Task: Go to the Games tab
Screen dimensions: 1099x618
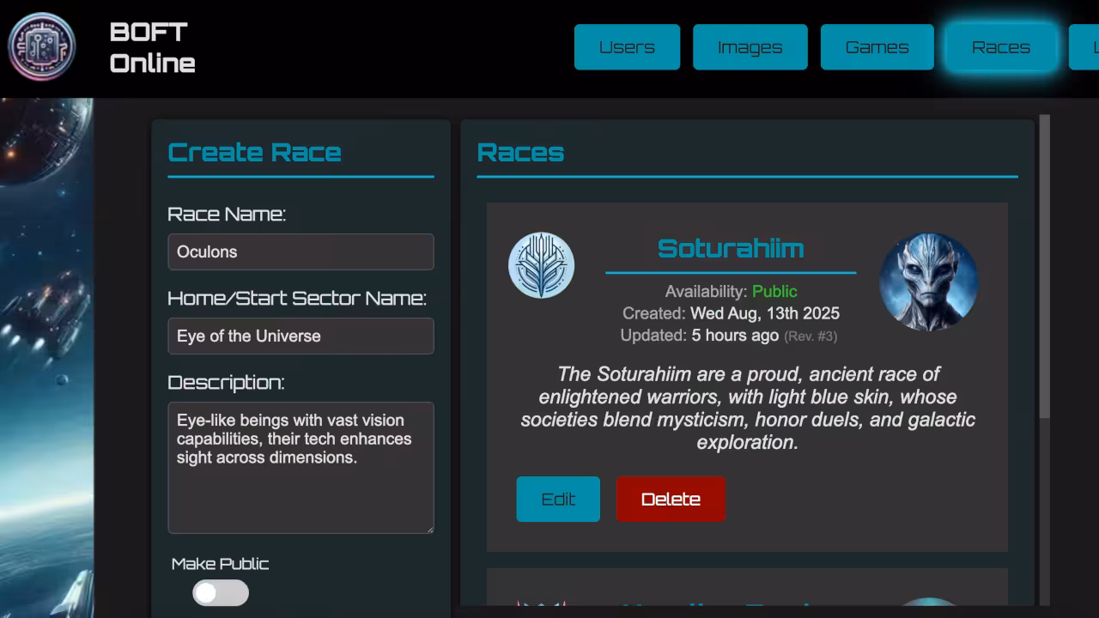Action: (877, 47)
